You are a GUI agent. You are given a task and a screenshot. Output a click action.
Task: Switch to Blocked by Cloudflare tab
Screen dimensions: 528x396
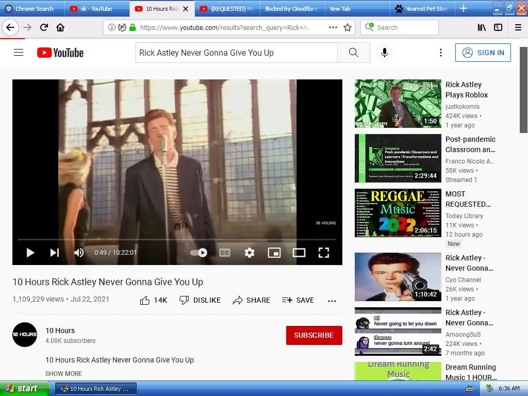coord(292,8)
